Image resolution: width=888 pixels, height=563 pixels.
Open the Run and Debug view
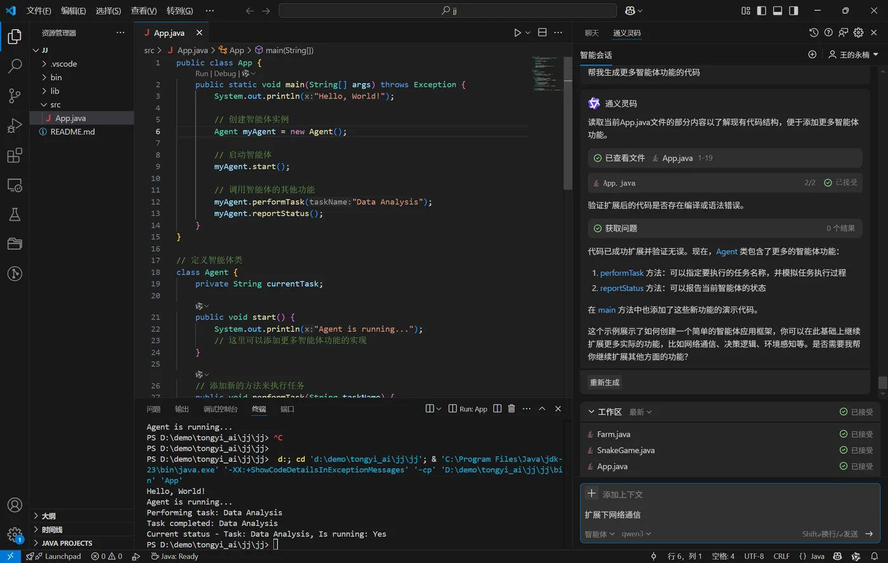point(15,126)
